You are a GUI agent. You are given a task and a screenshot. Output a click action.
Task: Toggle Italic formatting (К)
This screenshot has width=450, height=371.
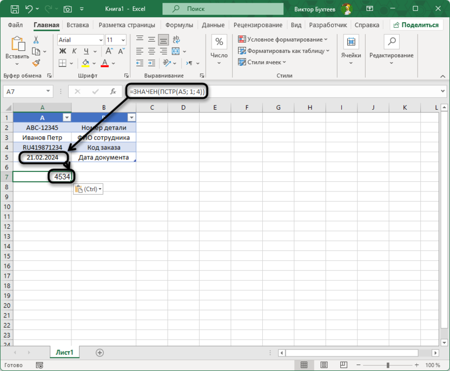71,63
